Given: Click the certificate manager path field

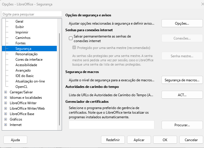Looking at the screenshot, I should click(112, 125).
